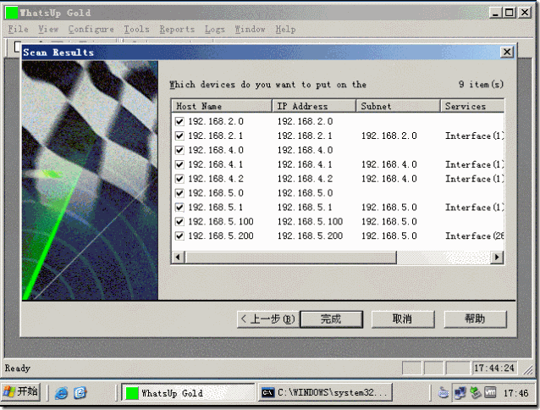Click the VMware tools tray icon
Viewport: 540px width, 410px height.
490,392
